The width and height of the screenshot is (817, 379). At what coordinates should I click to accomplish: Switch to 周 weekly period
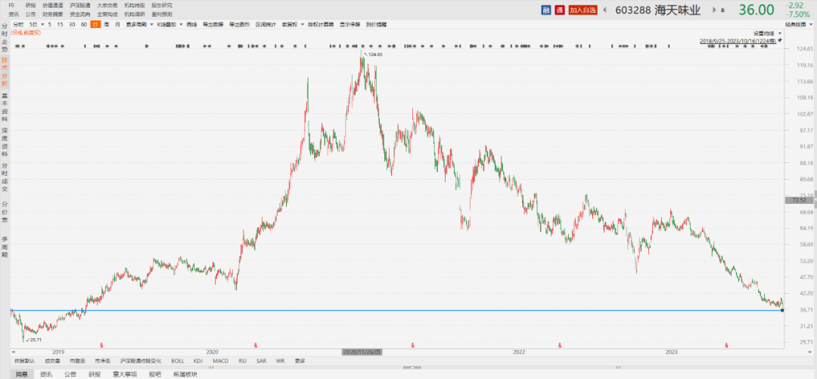(107, 24)
